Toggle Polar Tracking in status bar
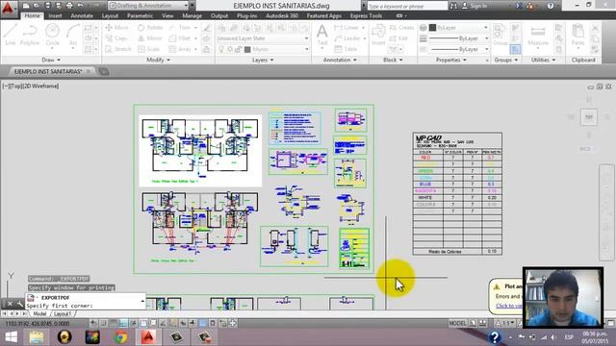The image size is (616, 346). [133, 323]
